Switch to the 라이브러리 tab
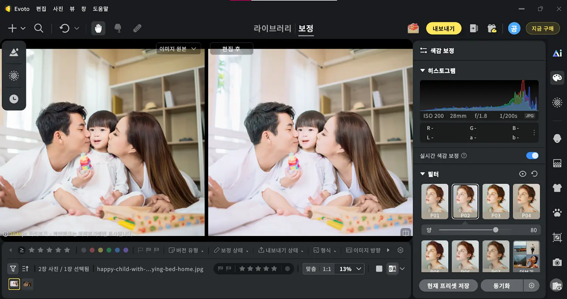567x299 pixels. [272, 28]
